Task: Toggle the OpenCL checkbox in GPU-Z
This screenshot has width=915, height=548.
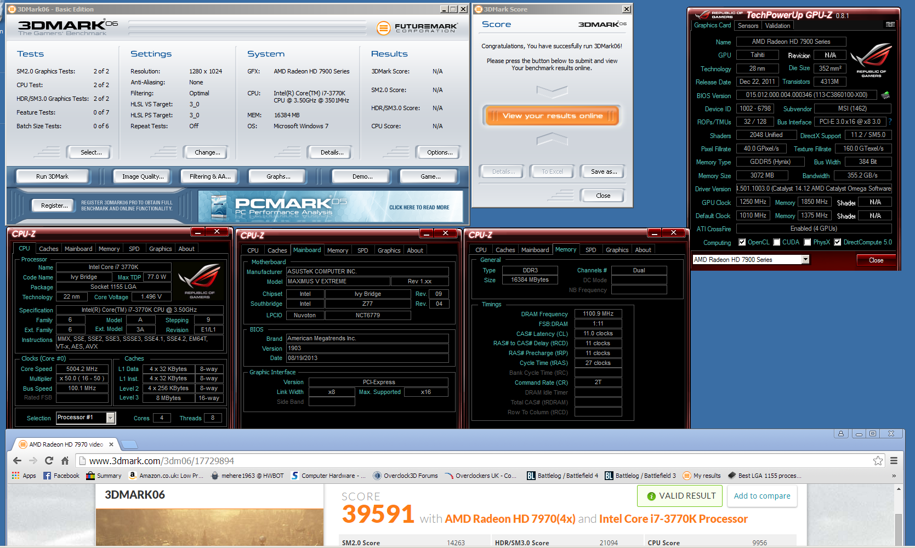Action: point(742,242)
